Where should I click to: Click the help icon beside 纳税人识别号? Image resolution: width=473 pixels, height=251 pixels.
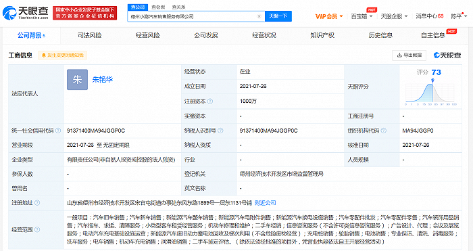[x=220, y=131]
